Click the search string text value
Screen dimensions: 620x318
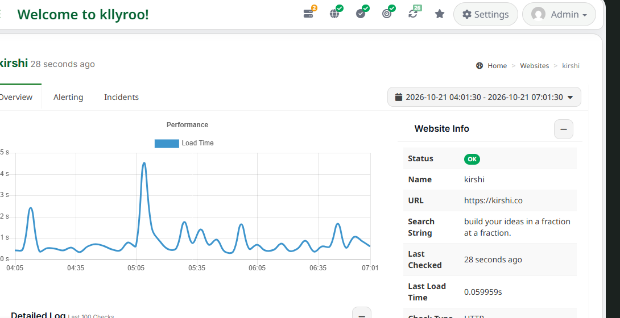click(x=517, y=227)
